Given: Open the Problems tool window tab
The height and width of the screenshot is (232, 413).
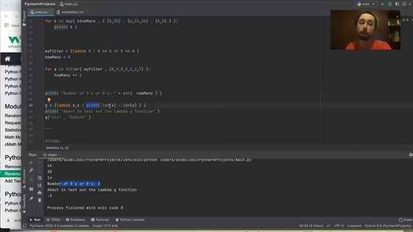Looking at the screenshot, I should (76, 220).
